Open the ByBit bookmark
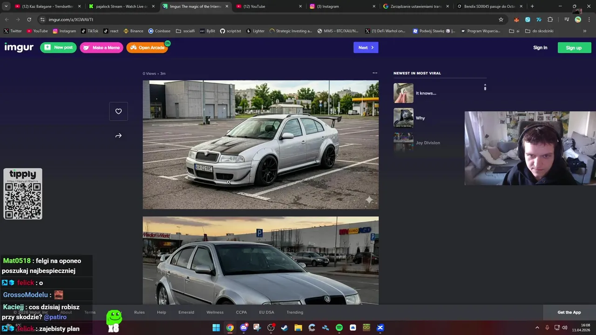 click(208, 31)
